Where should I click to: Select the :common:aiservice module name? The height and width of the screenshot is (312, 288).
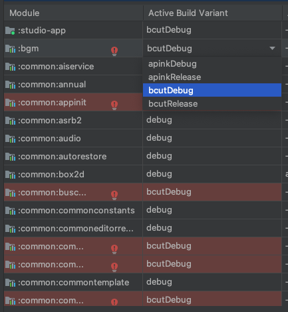coord(56,67)
